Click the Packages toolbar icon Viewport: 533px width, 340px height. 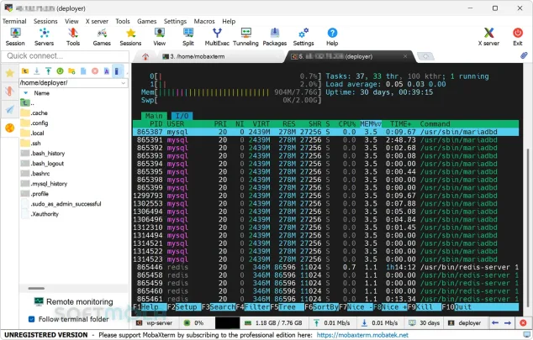[275, 37]
